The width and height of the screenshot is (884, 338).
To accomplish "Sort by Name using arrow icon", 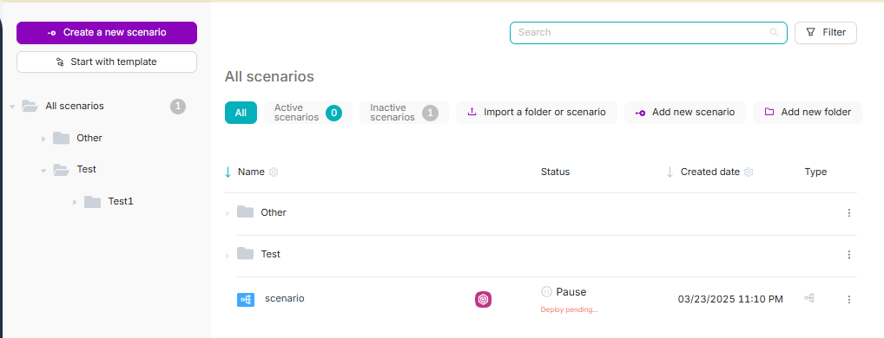I will point(228,172).
